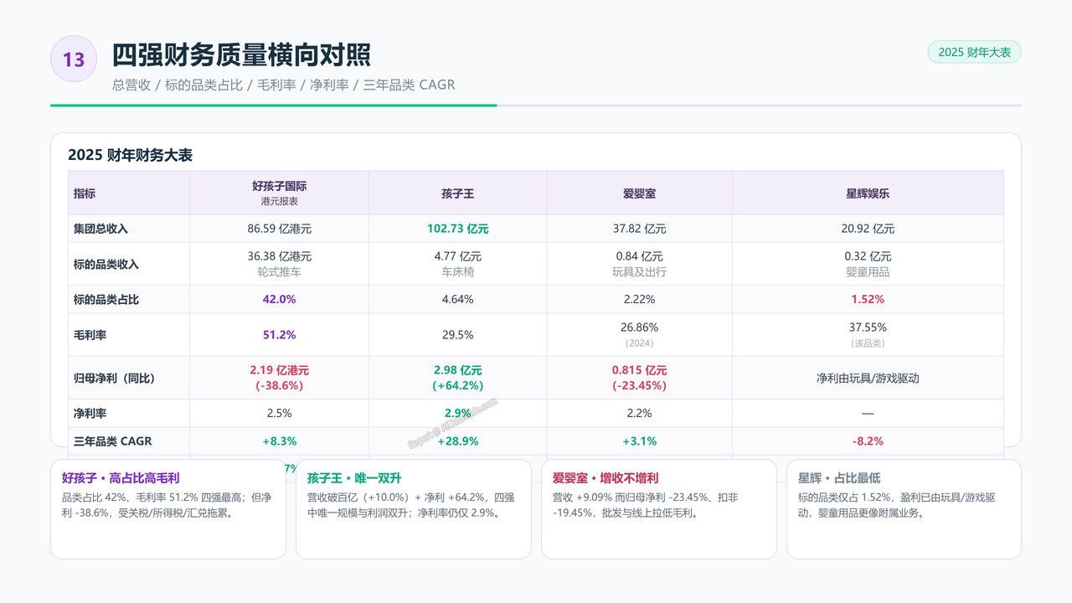Viewport: 1072px width, 603px height.
Task: Select the green 2.98 亿元 (+64.2%) cell
Action: pos(458,378)
